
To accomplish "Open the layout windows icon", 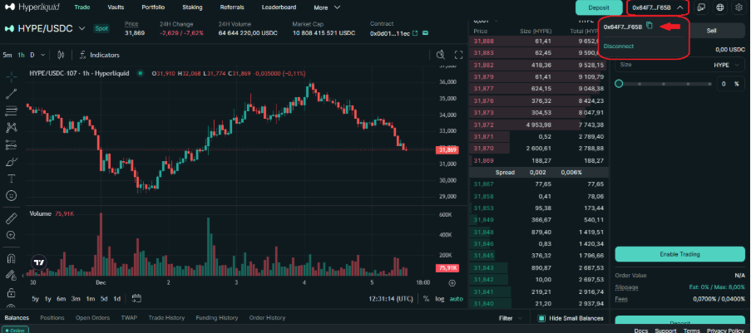I will click(702, 7).
